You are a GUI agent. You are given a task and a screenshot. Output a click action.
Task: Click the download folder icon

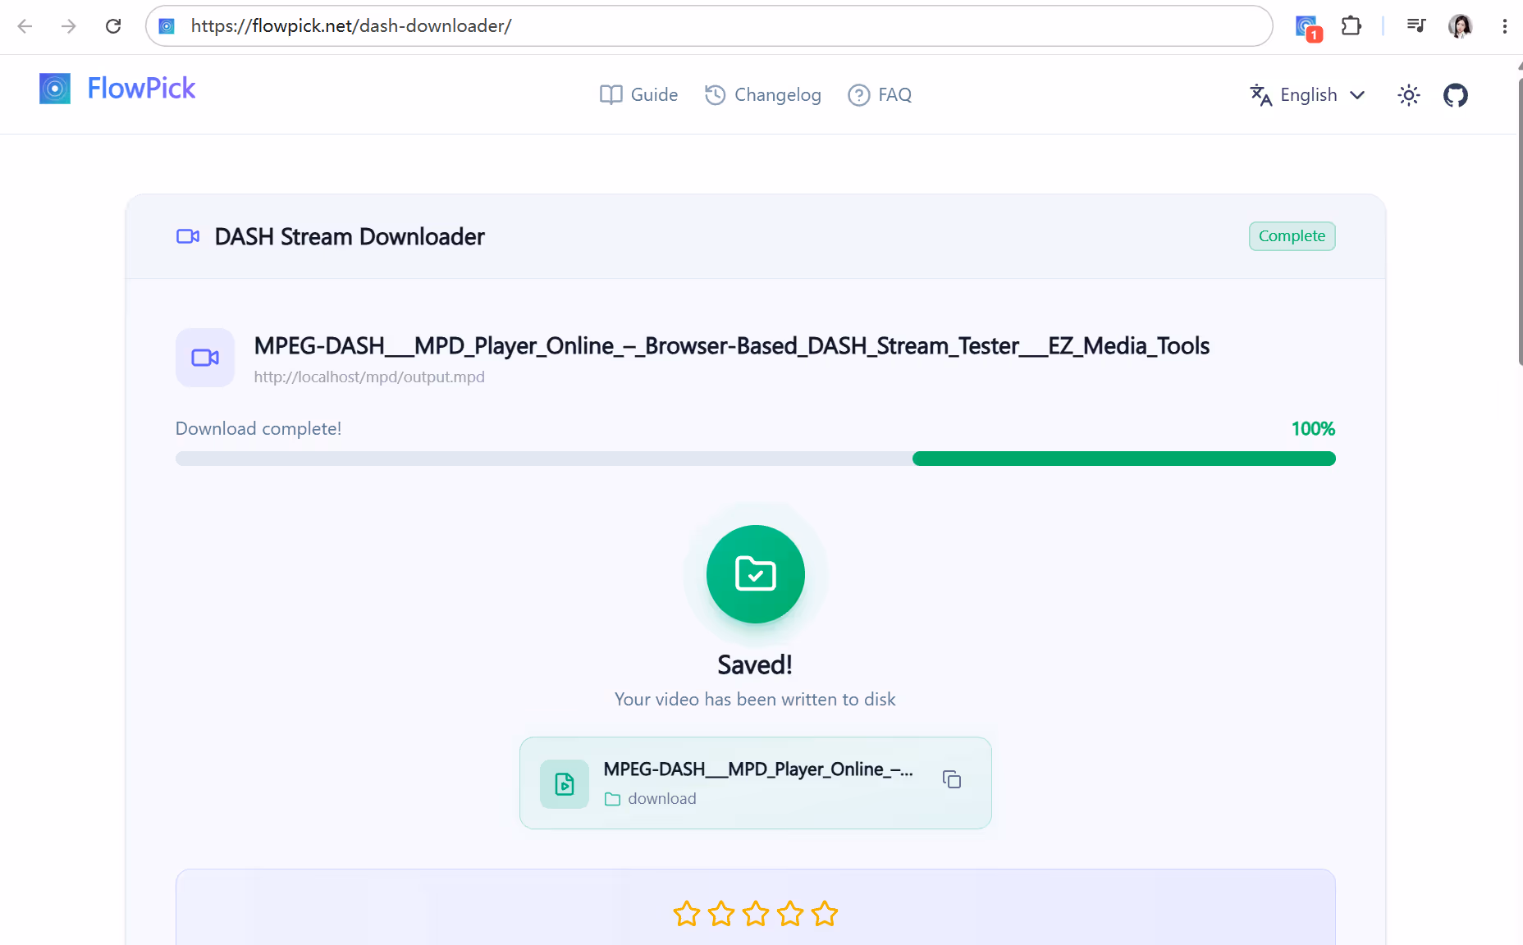coord(612,799)
